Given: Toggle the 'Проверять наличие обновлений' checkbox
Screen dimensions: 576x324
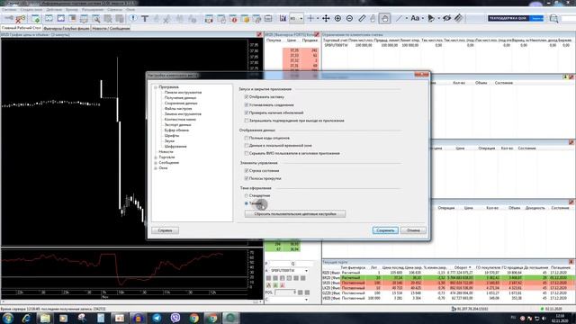Looking at the screenshot, I should click(x=247, y=112).
